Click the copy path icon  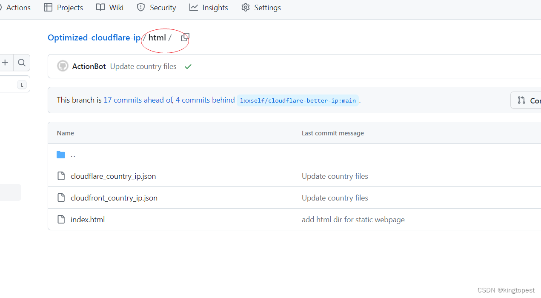tap(185, 37)
